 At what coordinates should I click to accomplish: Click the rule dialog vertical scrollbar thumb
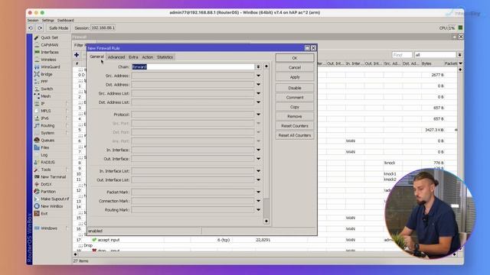pyautogui.click(x=266, y=209)
